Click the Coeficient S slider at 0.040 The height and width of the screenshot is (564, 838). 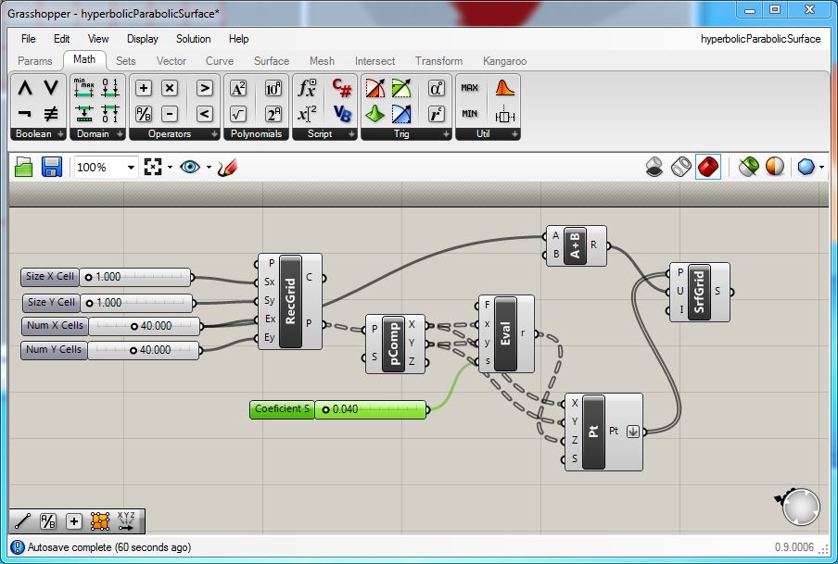pos(371,409)
